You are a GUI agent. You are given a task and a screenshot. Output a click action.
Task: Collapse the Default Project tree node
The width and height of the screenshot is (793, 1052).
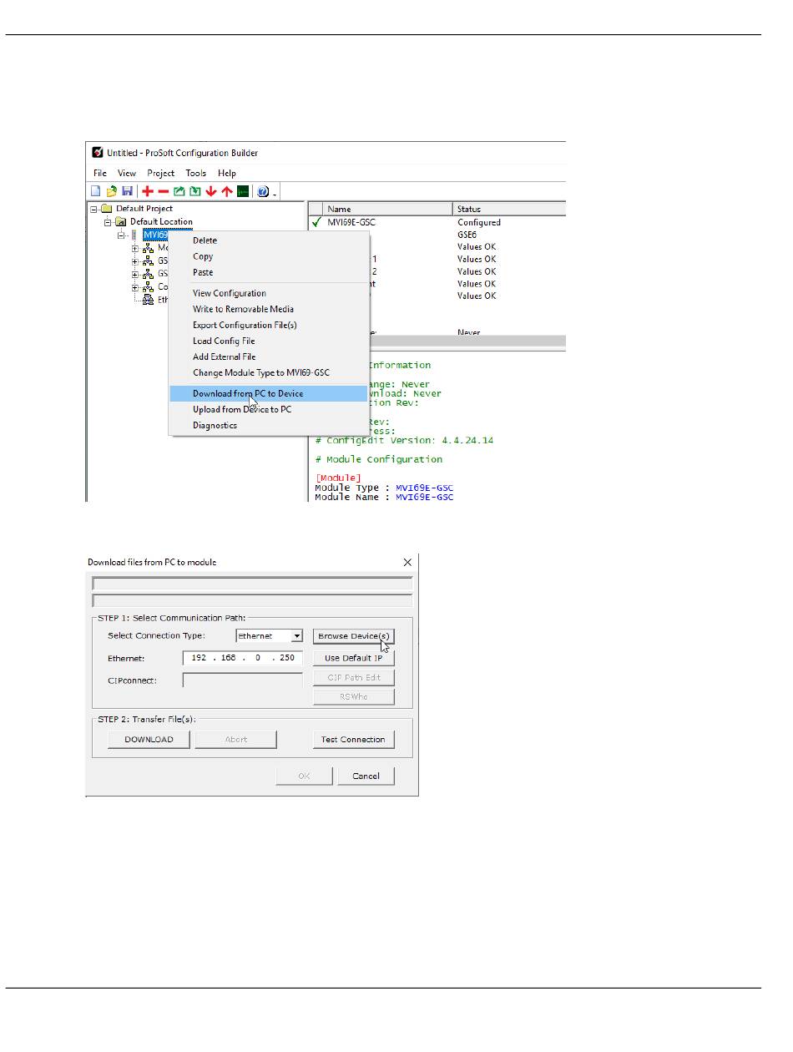[x=94, y=209]
